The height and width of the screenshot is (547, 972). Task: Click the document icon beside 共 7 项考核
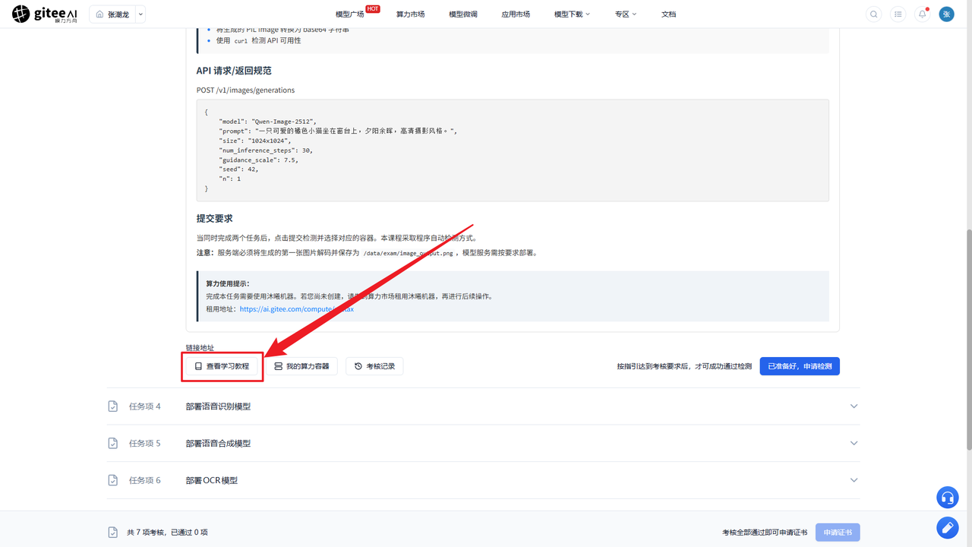112,533
